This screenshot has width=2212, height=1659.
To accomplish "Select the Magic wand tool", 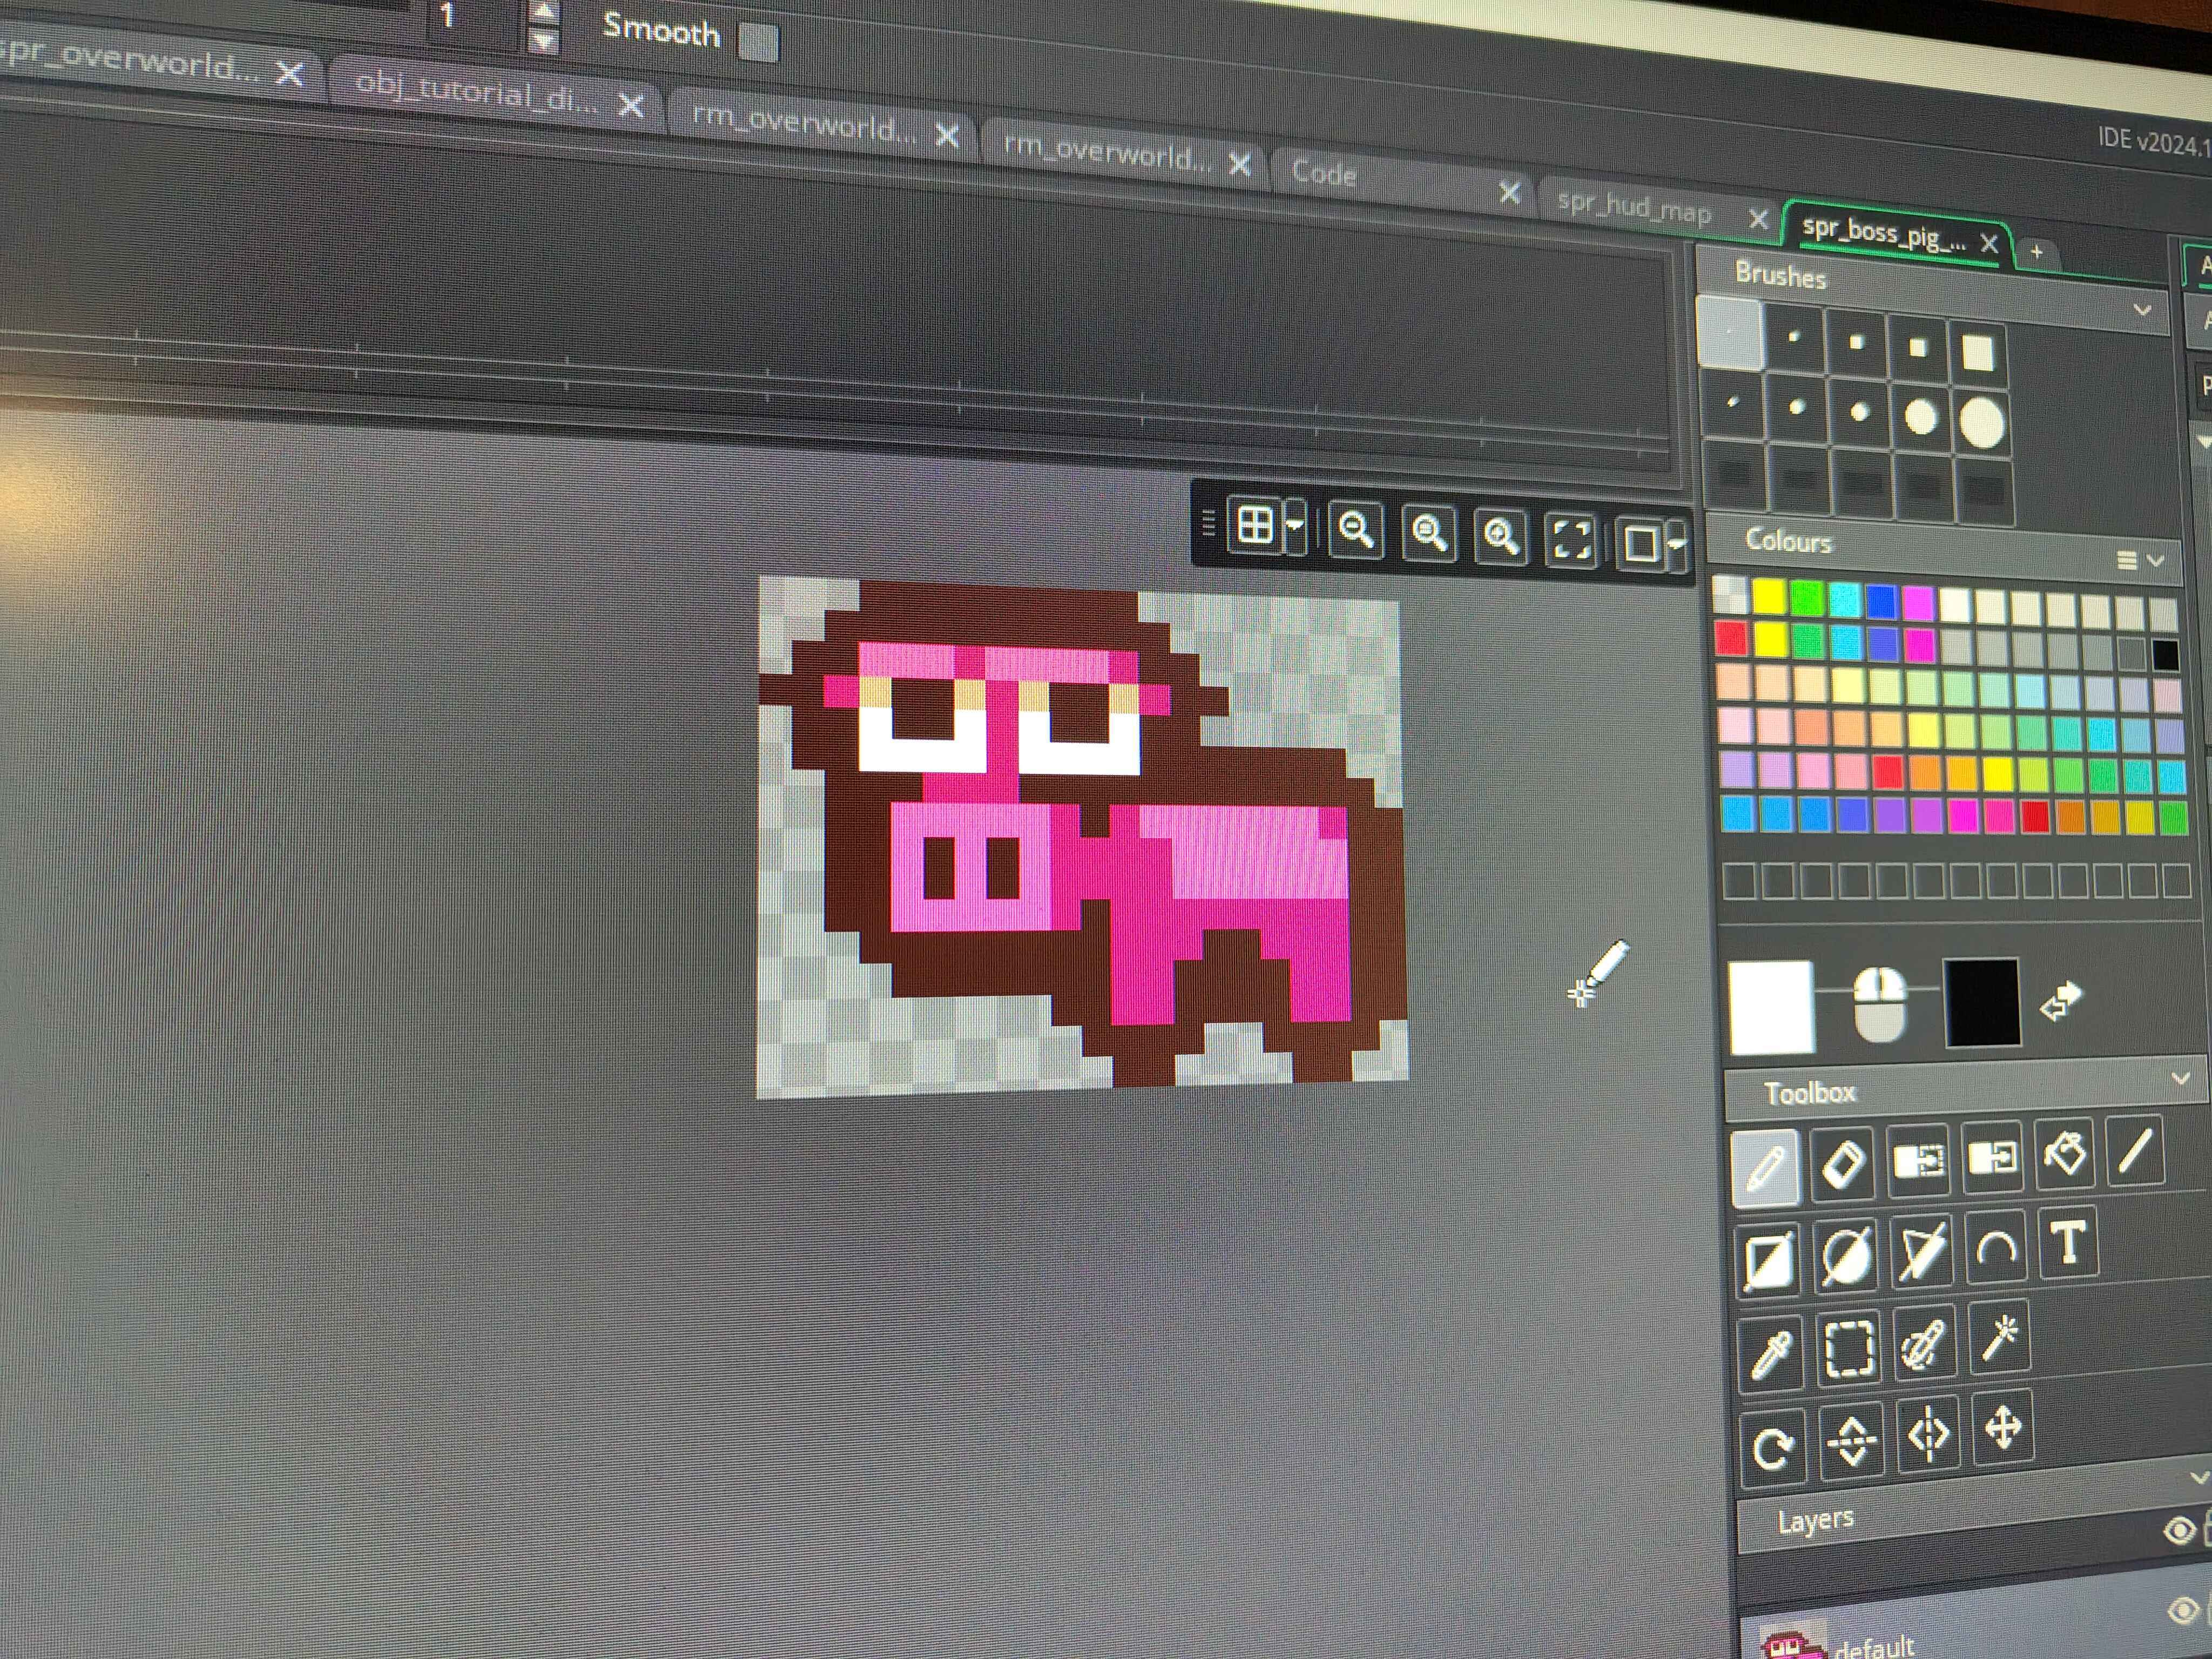I will (1999, 1339).
